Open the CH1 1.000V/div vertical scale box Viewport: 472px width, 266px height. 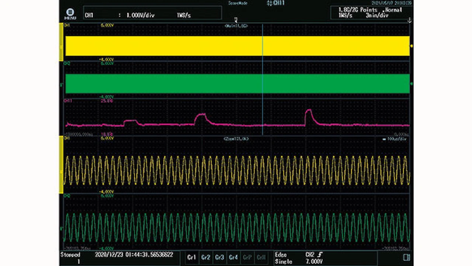pos(152,13)
